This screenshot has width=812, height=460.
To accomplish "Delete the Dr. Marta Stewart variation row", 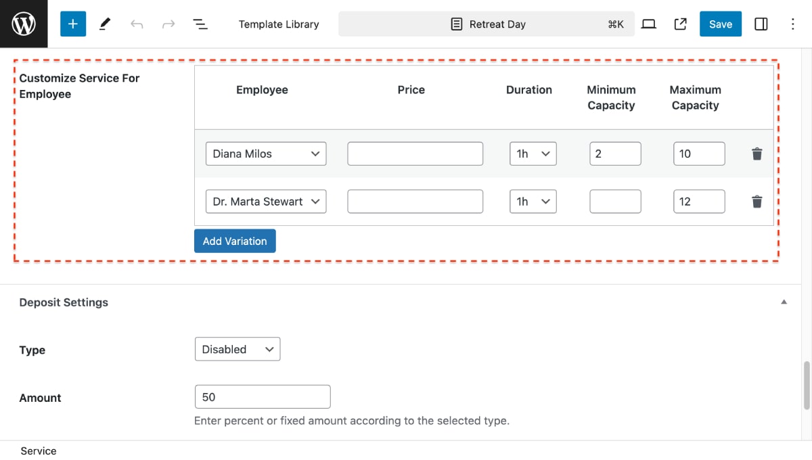I will point(757,202).
